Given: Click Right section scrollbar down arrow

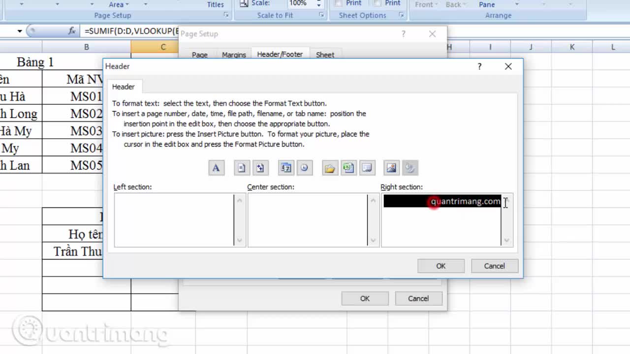Looking at the screenshot, I should (507, 240).
